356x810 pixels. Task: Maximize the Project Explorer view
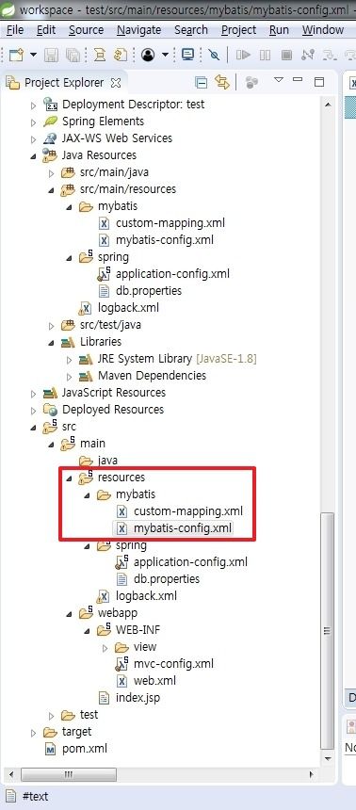click(319, 82)
